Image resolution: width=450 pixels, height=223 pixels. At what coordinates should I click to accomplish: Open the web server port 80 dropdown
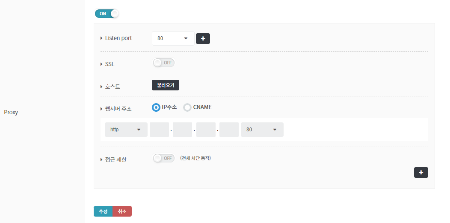(x=262, y=130)
